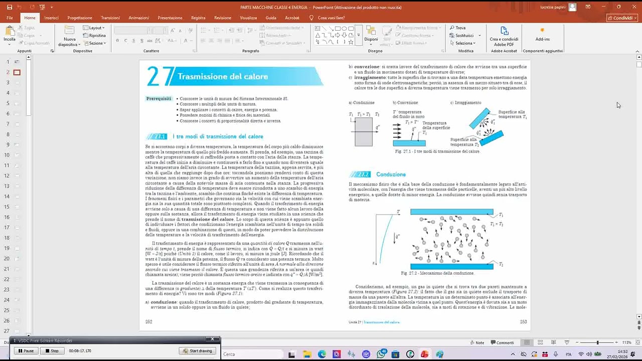
Task: Open the Layout dropdown
Action: [x=94, y=28]
